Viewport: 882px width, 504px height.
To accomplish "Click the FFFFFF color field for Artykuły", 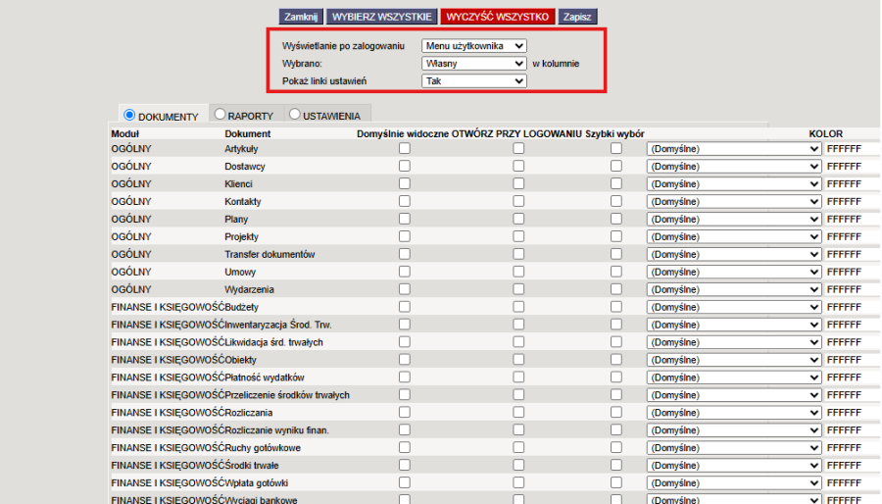I will point(853,149).
